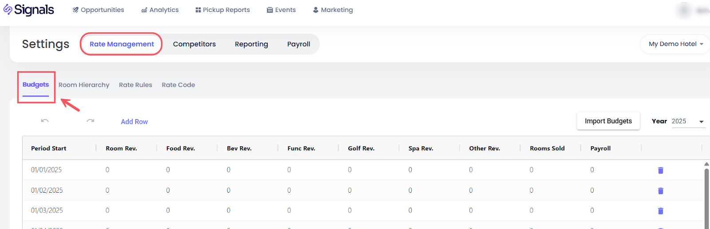Open the Year 2025 dropdown

click(x=688, y=121)
